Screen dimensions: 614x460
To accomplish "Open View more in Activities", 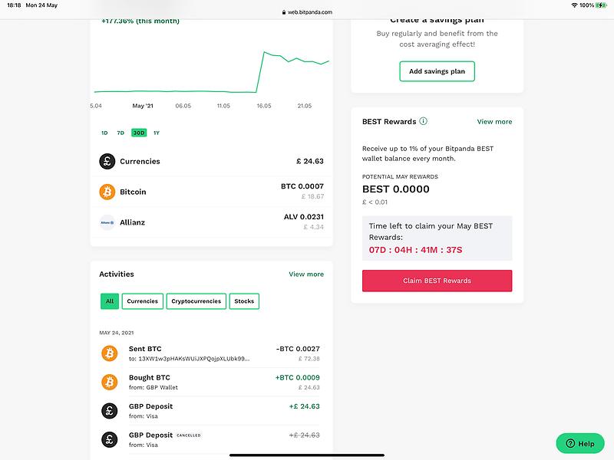I will pos(306,274).
